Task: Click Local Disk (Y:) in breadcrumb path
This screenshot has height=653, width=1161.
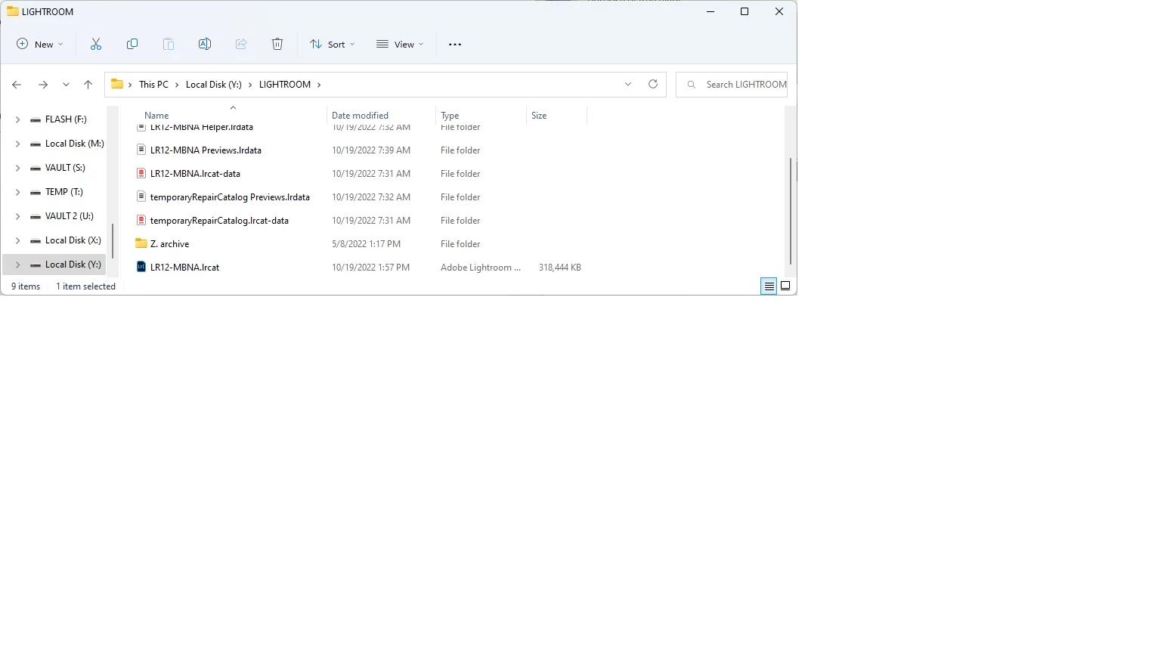Action: [x=214, y=85]
